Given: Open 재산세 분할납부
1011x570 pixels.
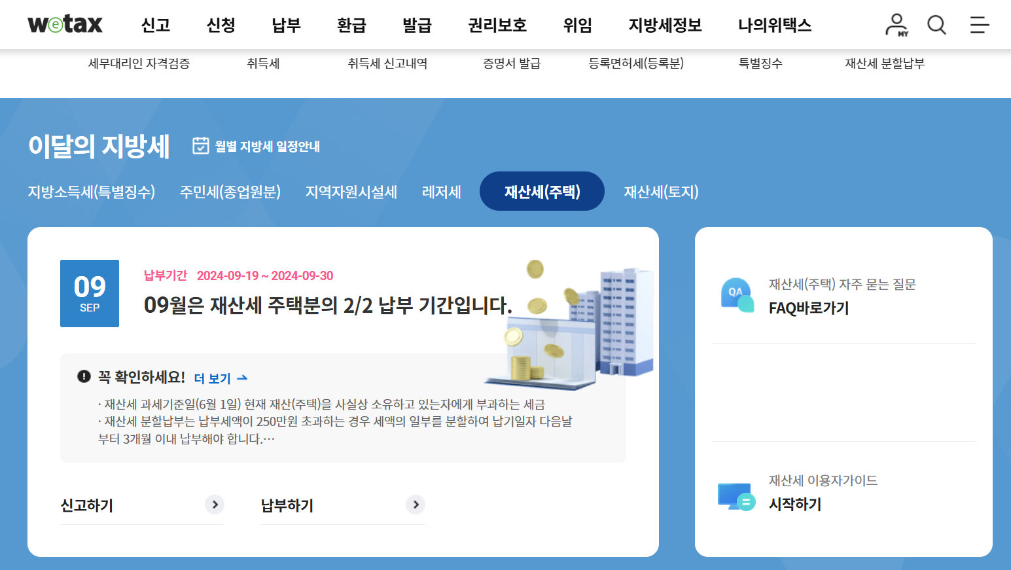Looking at the screenshot, I should (885, 63).
